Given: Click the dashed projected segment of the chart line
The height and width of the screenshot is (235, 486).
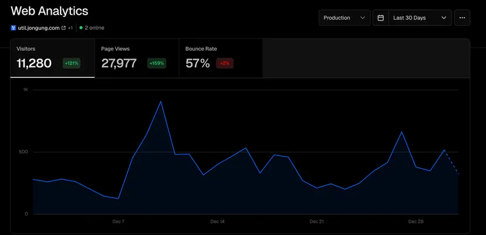Looking at the screenshot, I should click(451, 162).
